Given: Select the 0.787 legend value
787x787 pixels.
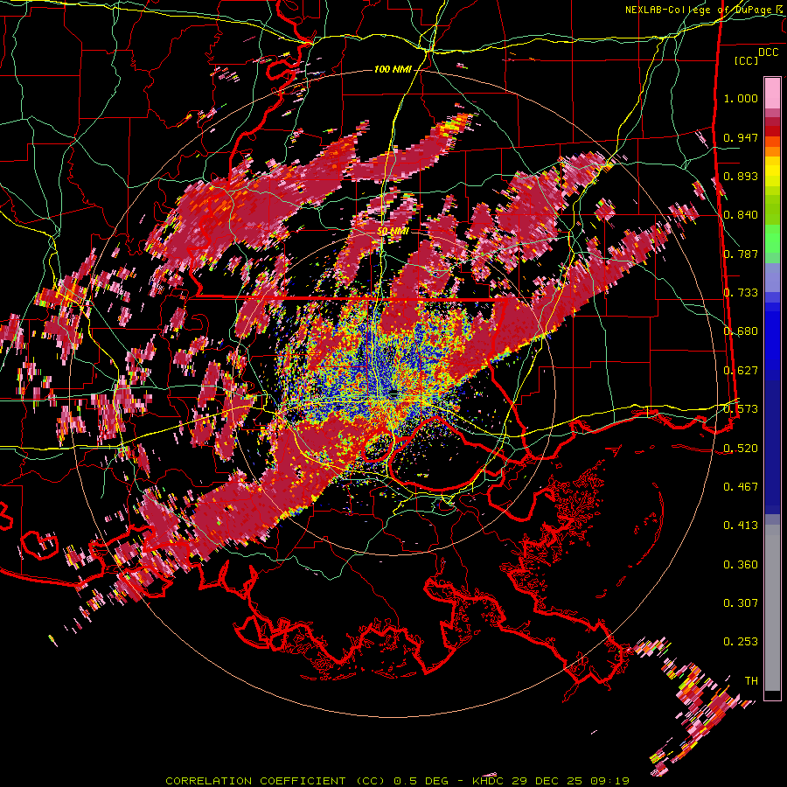Looking at the screenshot, I should 741,254.
